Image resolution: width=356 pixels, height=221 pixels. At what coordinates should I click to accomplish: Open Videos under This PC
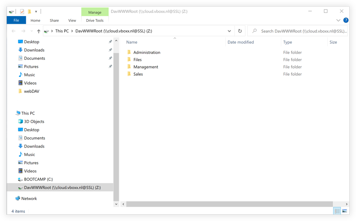[30, 171]
